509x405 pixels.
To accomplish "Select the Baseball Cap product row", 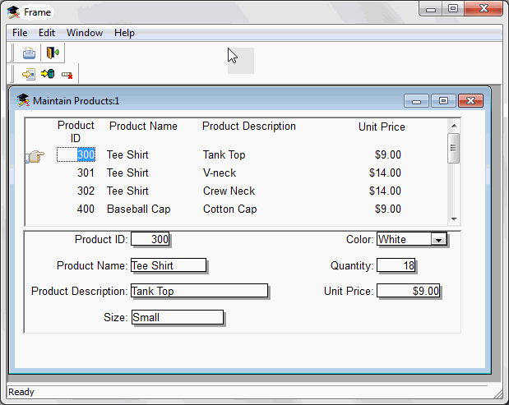I will coord(138,209).
